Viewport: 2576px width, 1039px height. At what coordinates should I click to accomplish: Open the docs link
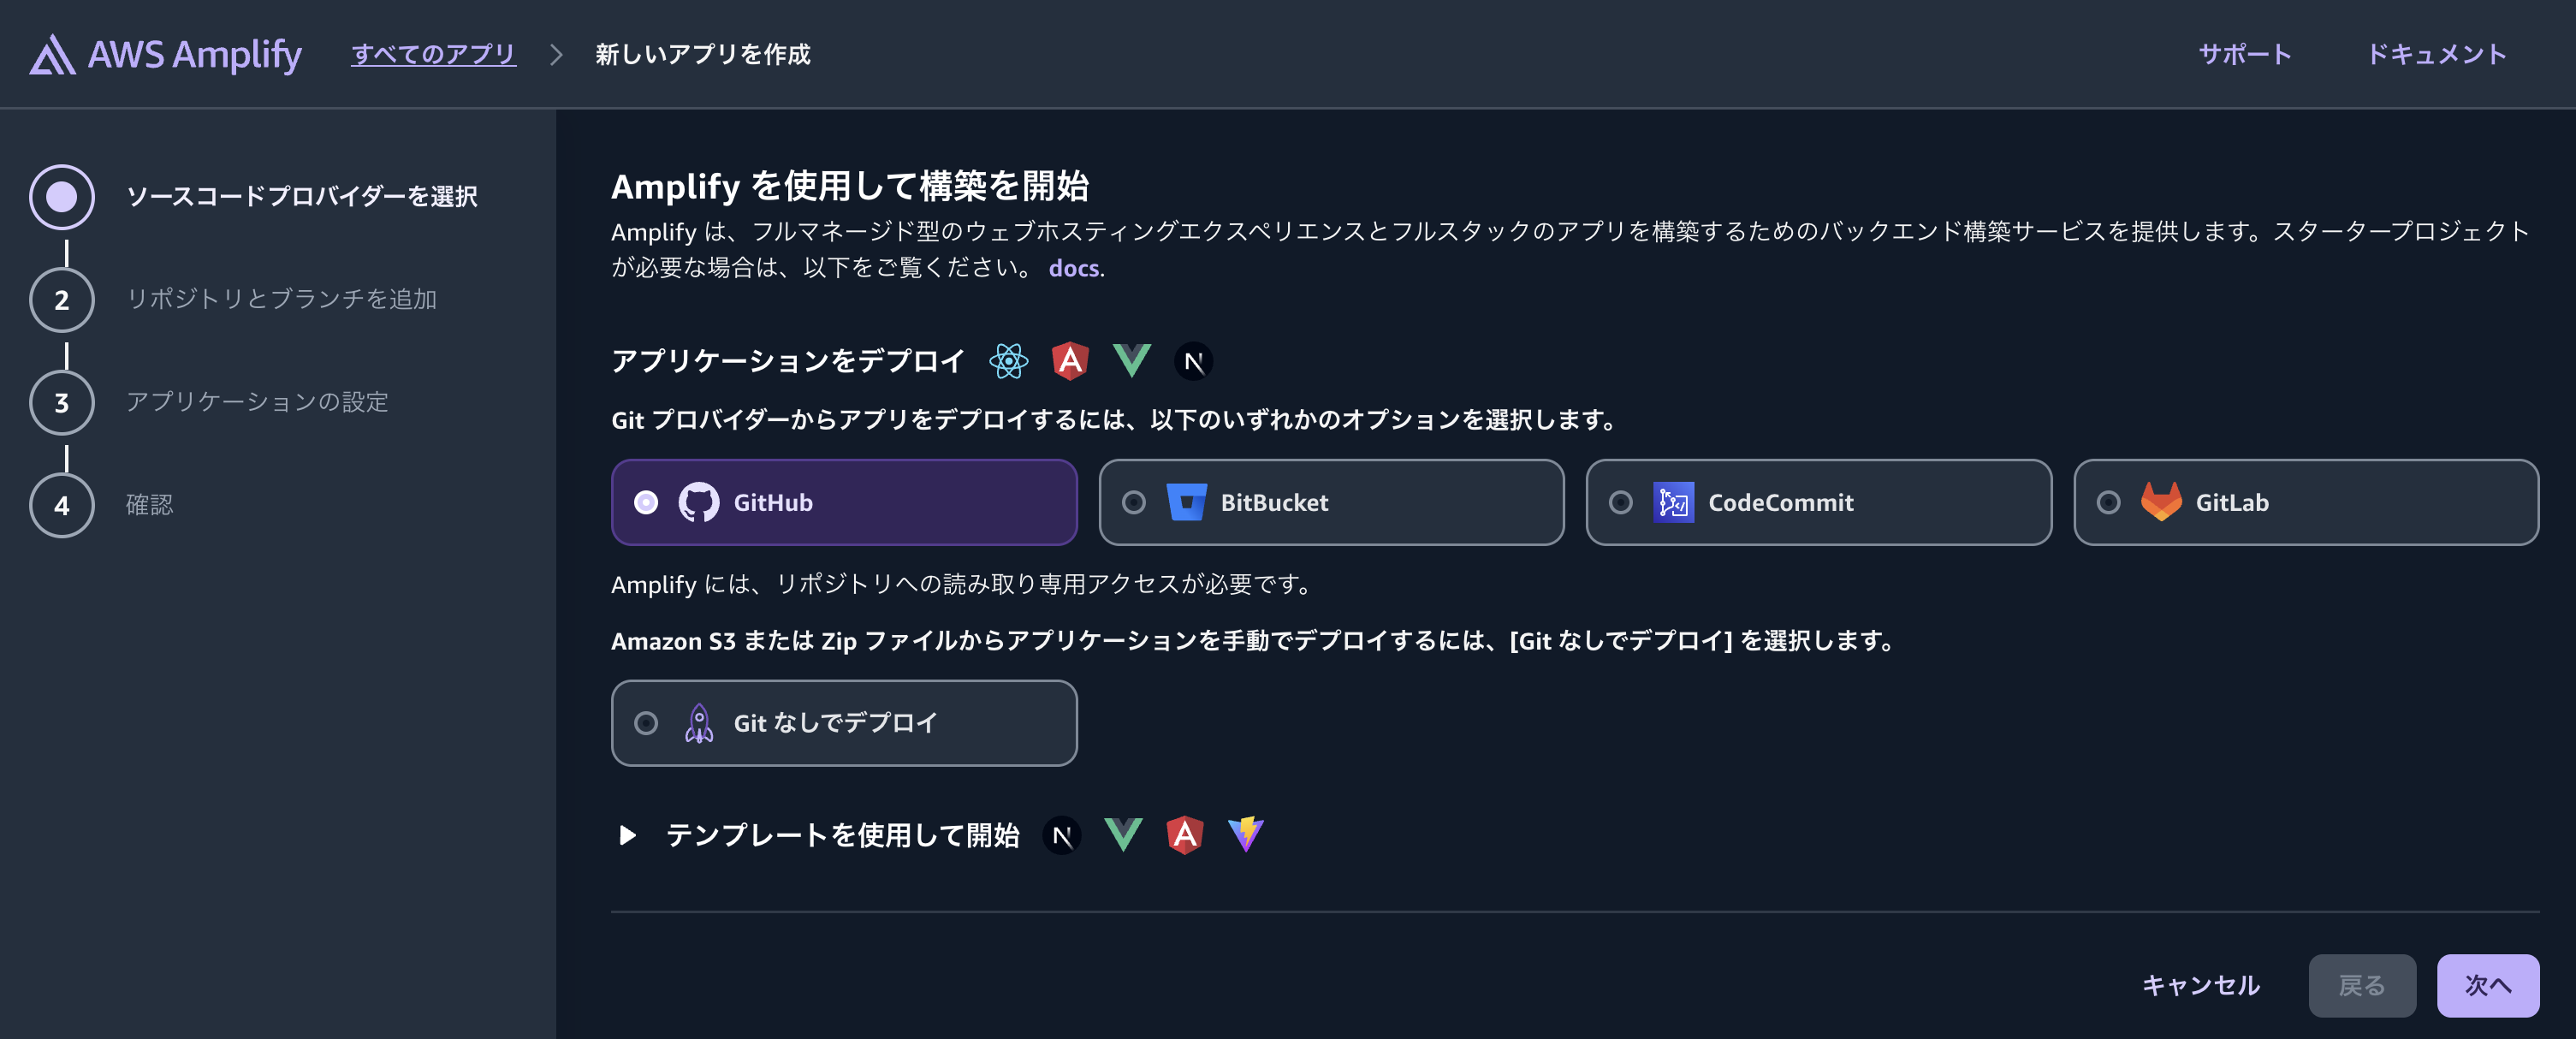1072,268
